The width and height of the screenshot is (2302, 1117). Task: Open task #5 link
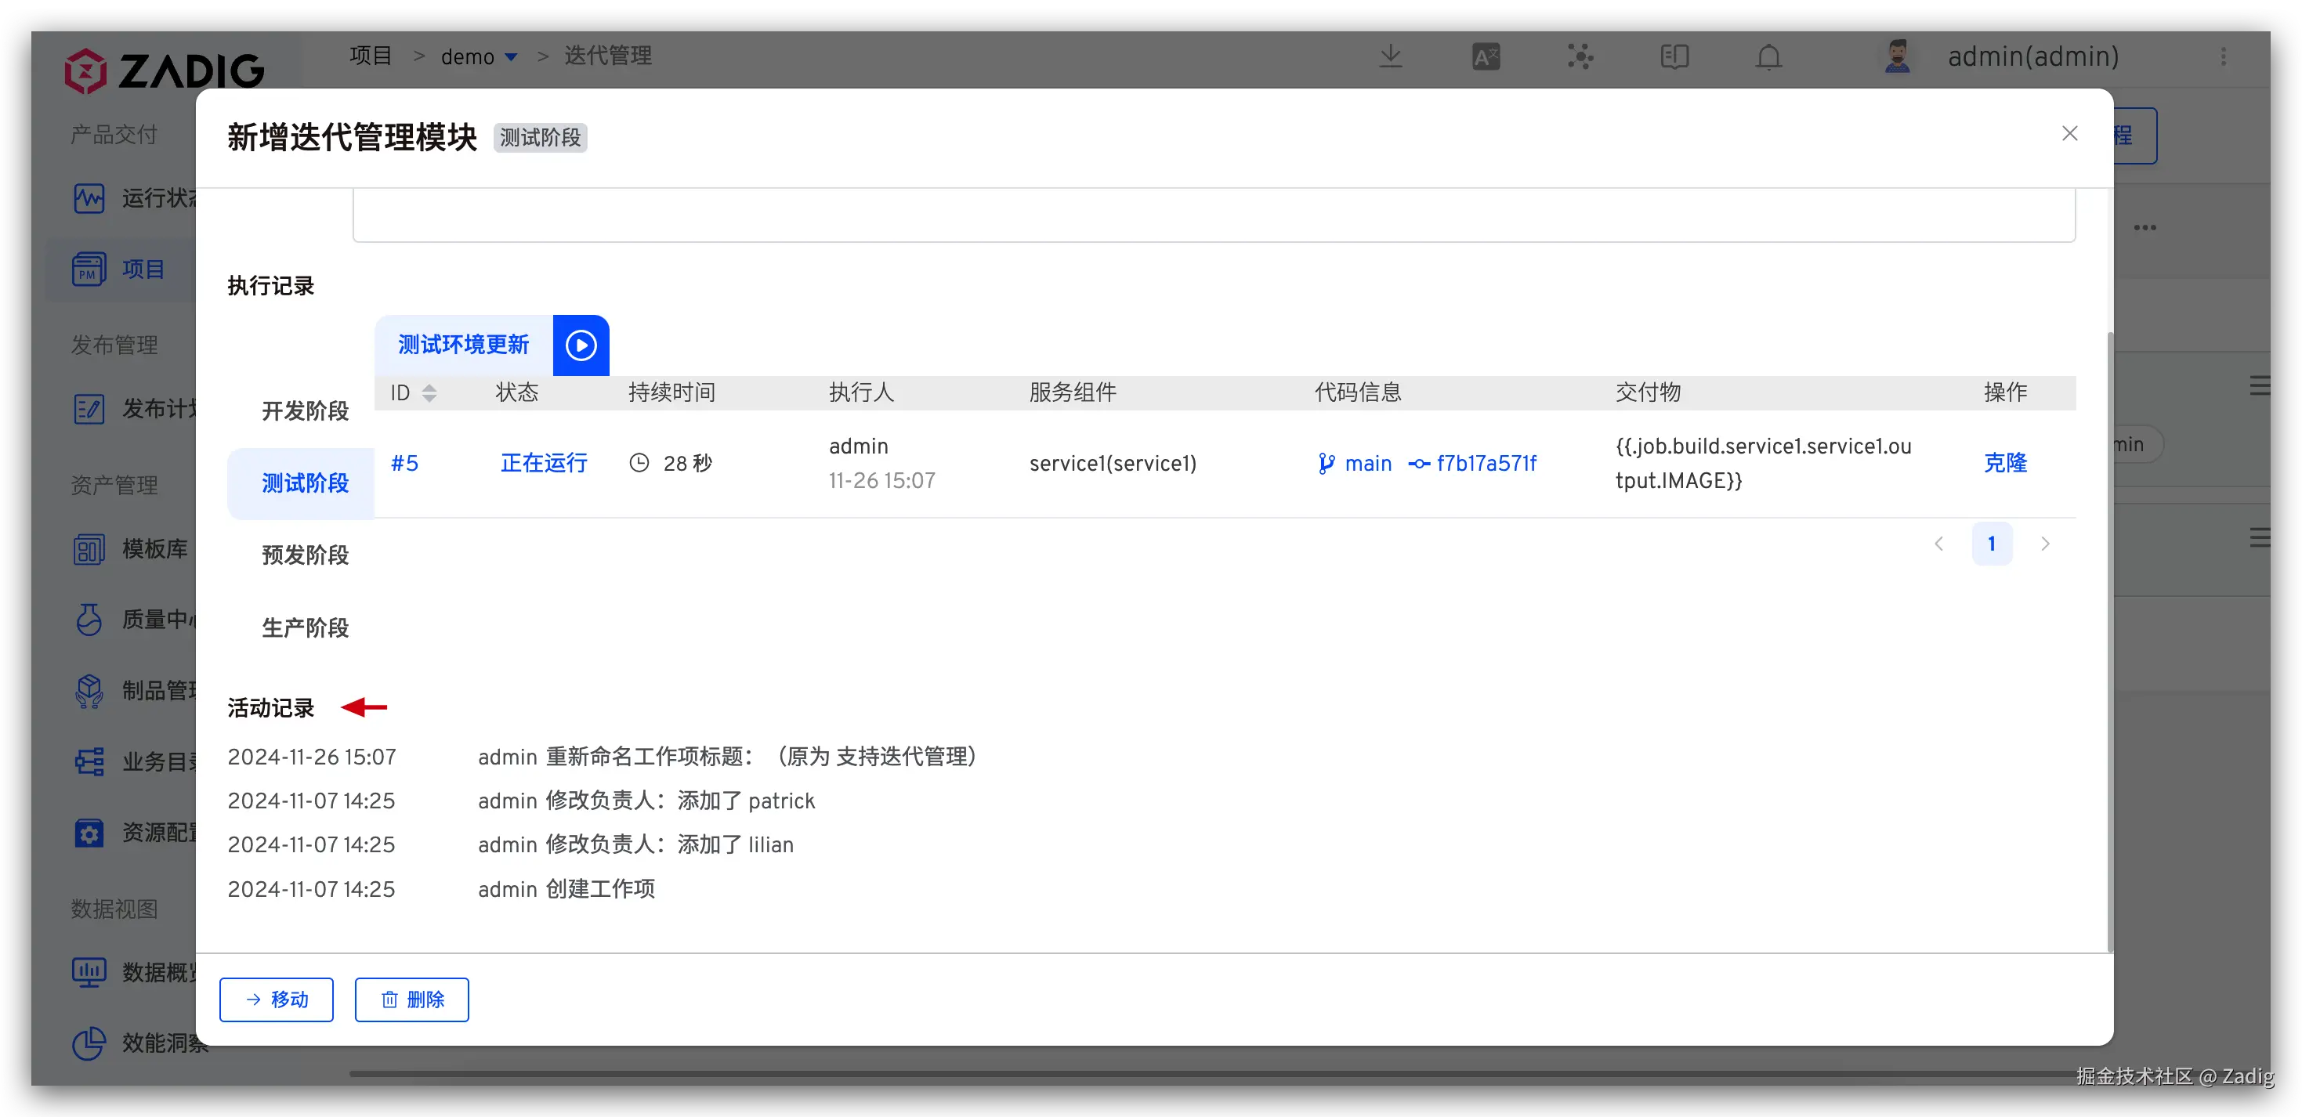[x=404, y=463]
